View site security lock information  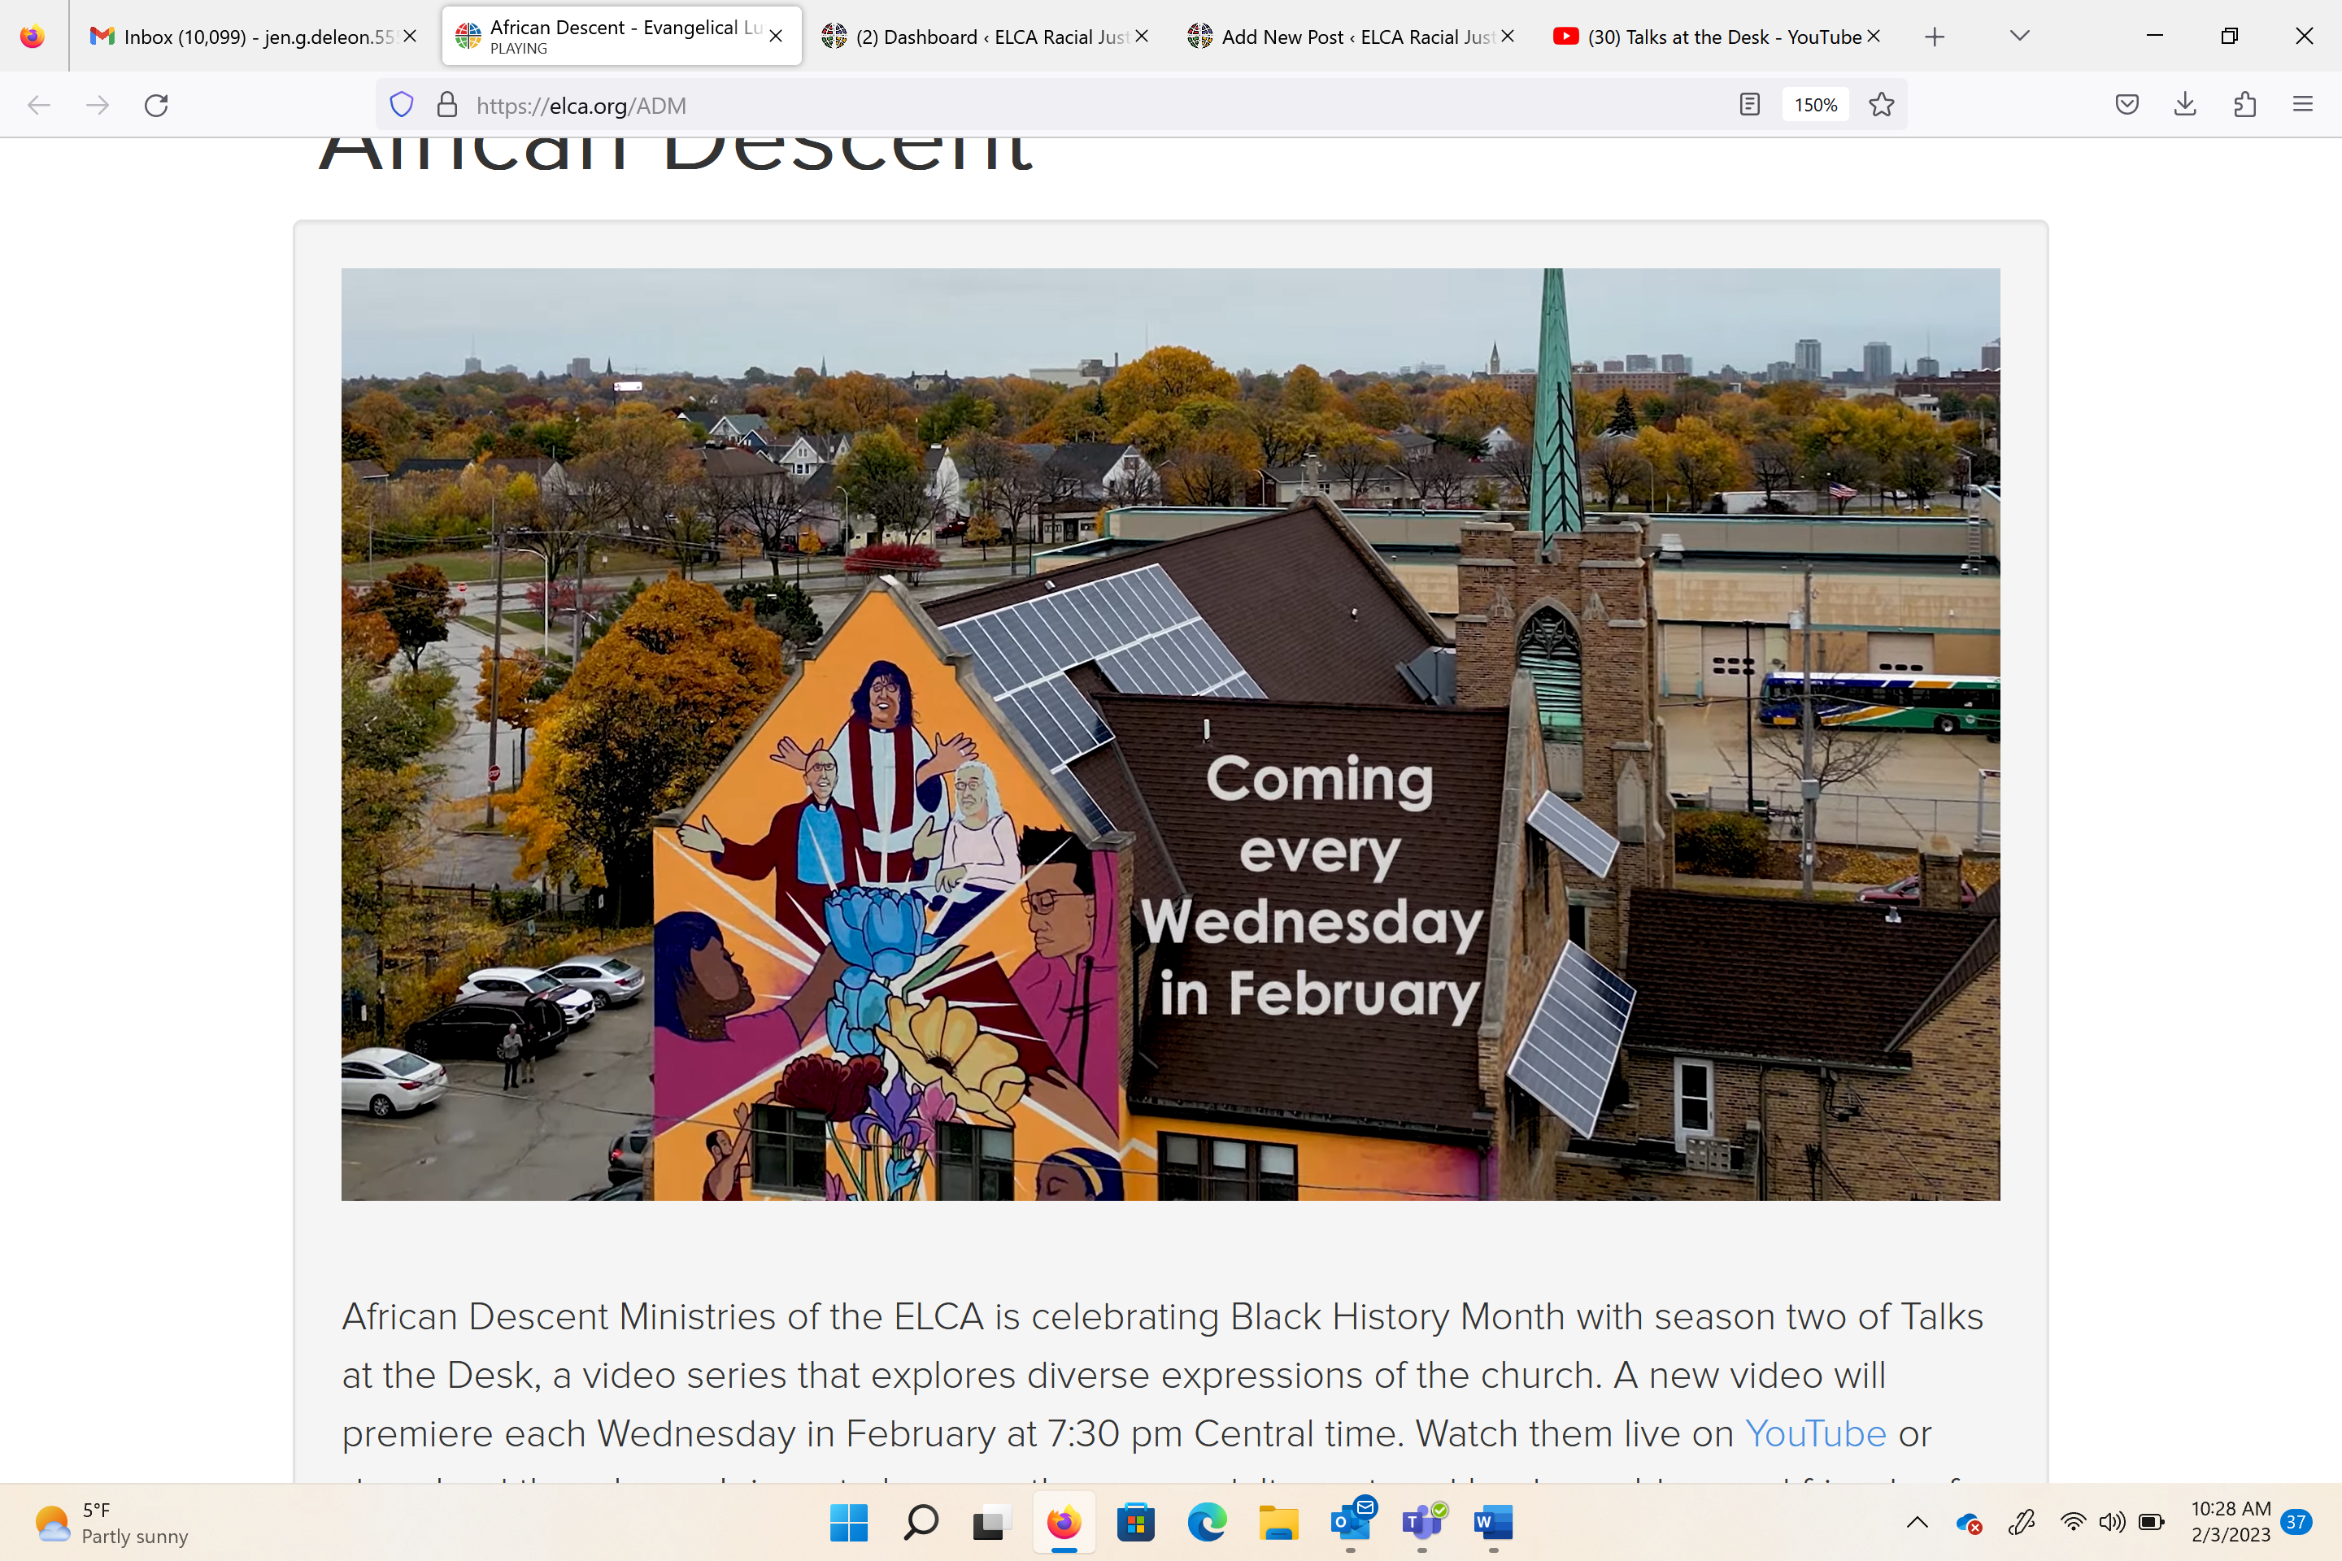point(447,105)
